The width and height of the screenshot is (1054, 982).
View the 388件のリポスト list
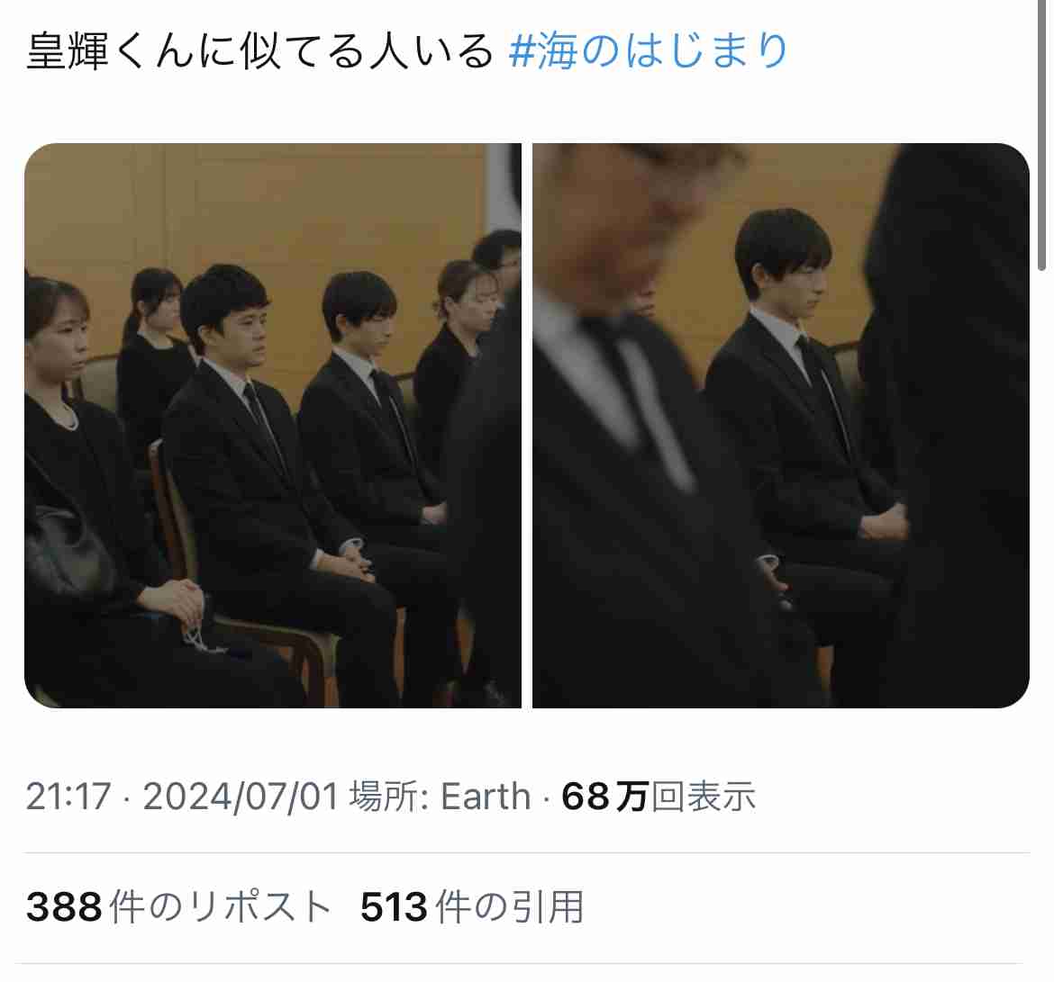tap(178, 906)
